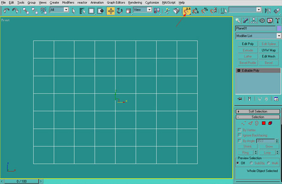Open the Modifiers menu
282x184 pixels.
[68, 2]
